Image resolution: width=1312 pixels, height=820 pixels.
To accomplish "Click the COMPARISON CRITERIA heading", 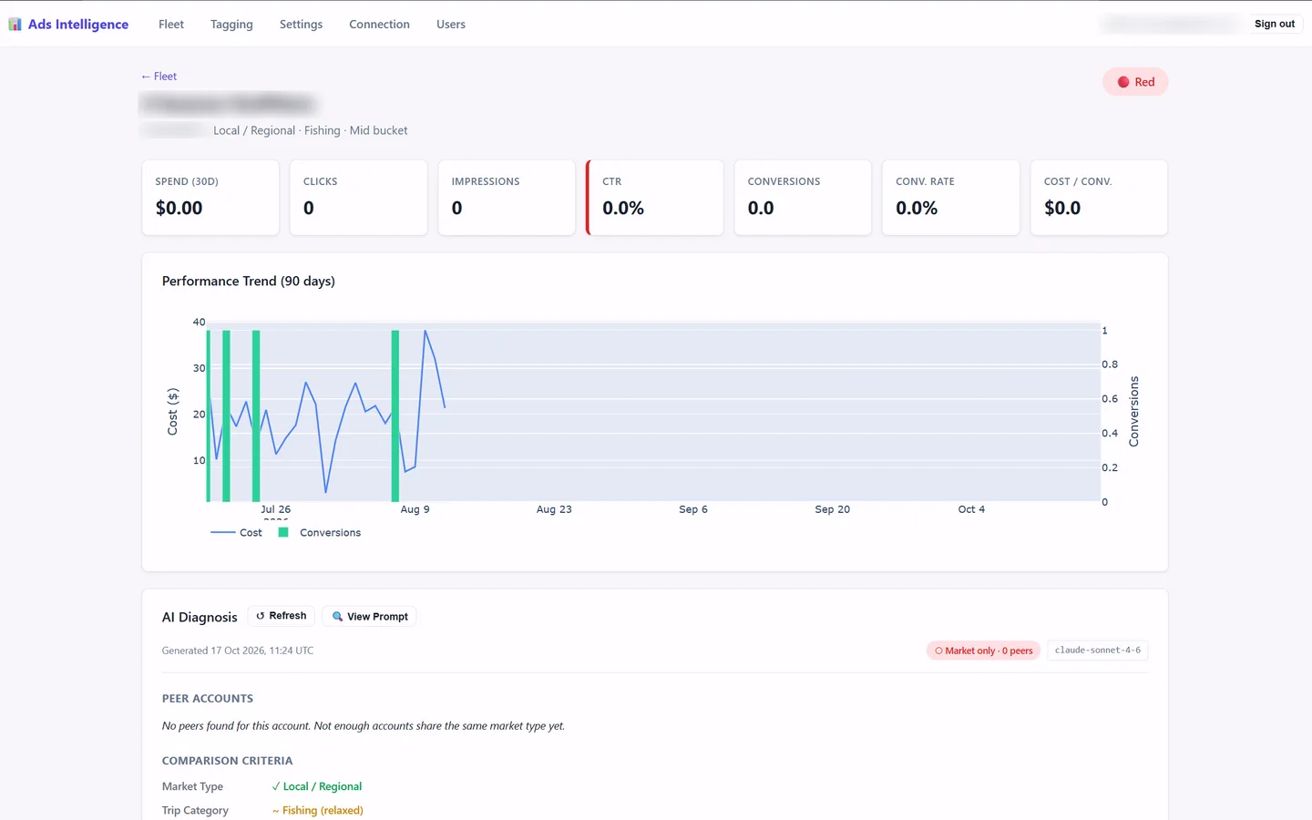I will click(x=228, y=761).
